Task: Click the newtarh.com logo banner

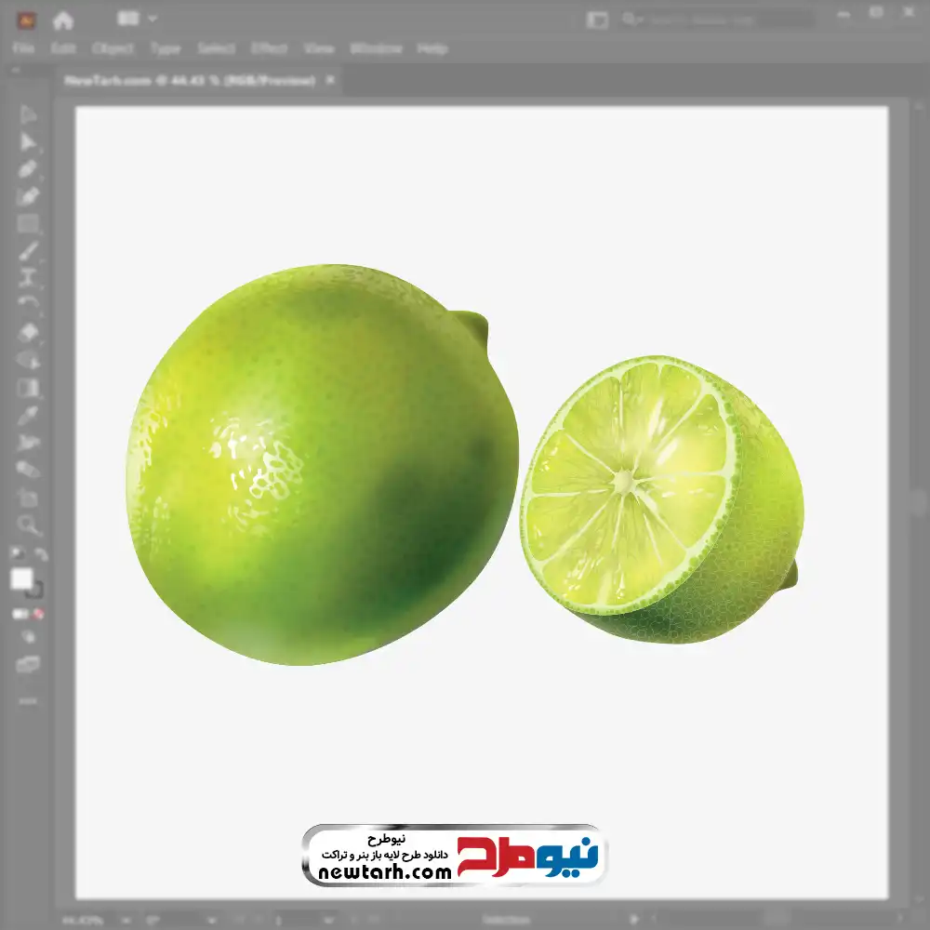Action: coord(453,855)
